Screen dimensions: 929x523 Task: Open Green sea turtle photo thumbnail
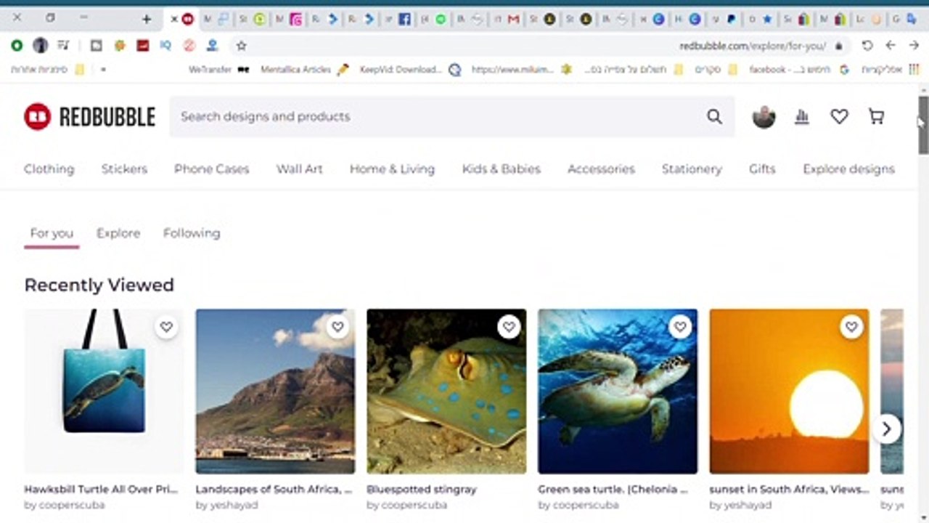click(x=618, y=392)
